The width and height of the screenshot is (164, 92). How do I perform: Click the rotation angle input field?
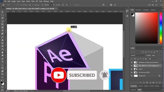click(67, 5)
